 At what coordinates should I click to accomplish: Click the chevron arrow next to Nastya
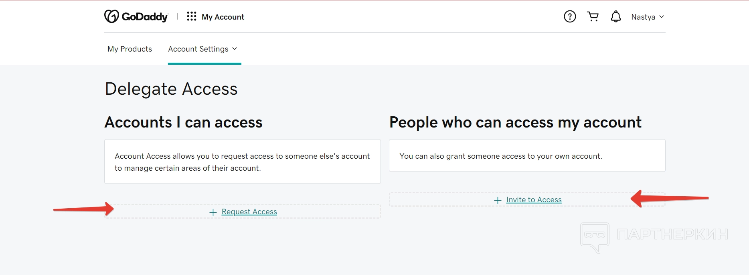[x=662, y=17]
